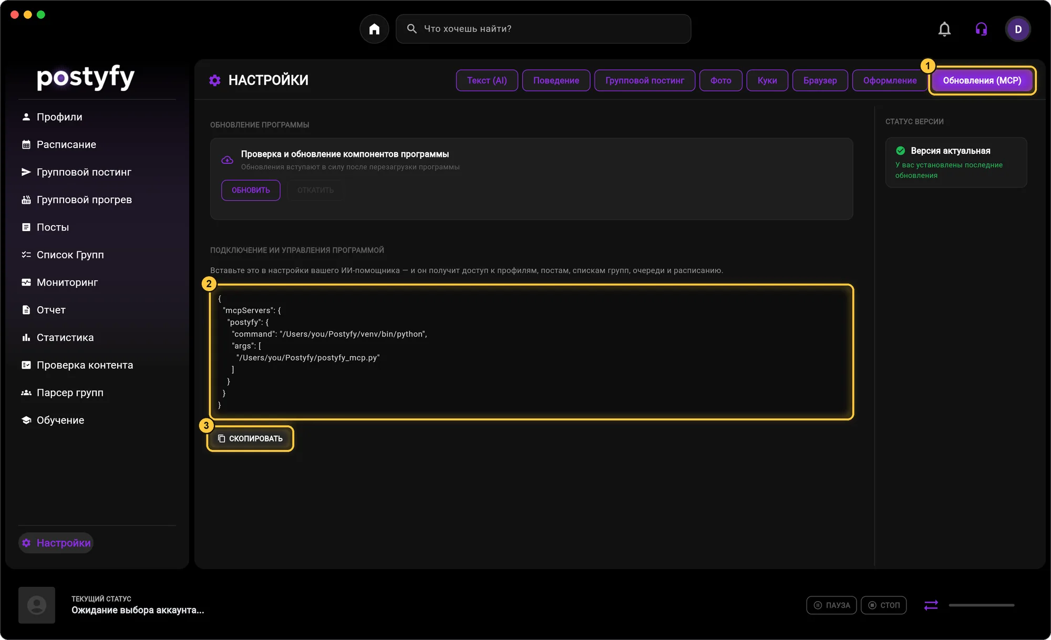
Task: Open notifications bell icon
Action: coord(944,29)
